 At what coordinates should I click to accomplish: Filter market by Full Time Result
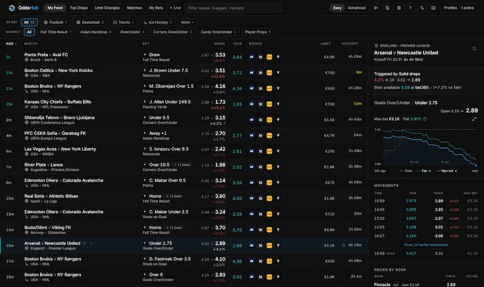(56, 32)
